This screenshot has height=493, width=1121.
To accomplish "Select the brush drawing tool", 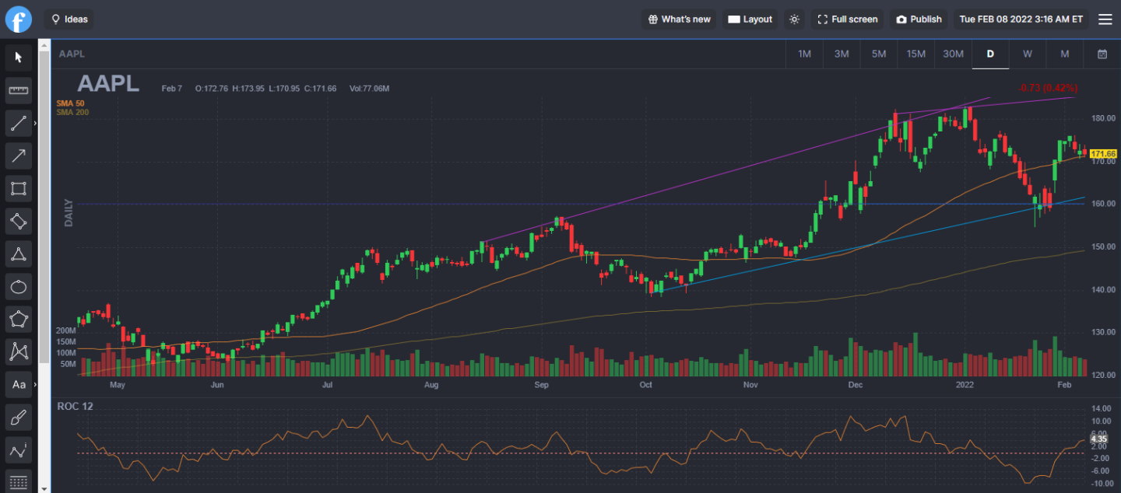I will pos(19,417).
